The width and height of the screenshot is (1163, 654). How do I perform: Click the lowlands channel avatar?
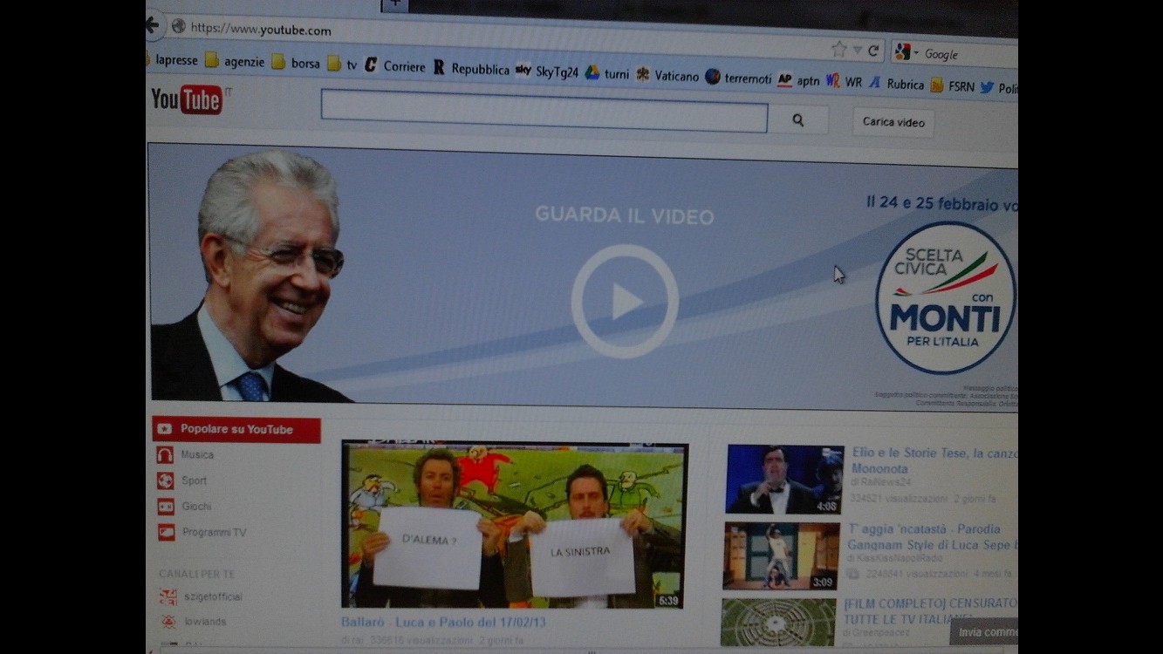pyautogui.click(x=168, y=622)
